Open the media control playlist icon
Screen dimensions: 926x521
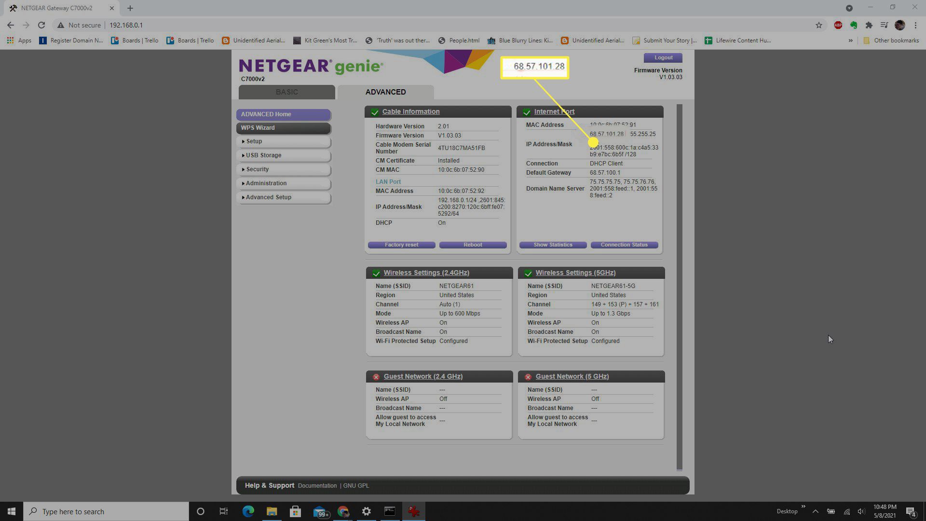tap(884, 25)
